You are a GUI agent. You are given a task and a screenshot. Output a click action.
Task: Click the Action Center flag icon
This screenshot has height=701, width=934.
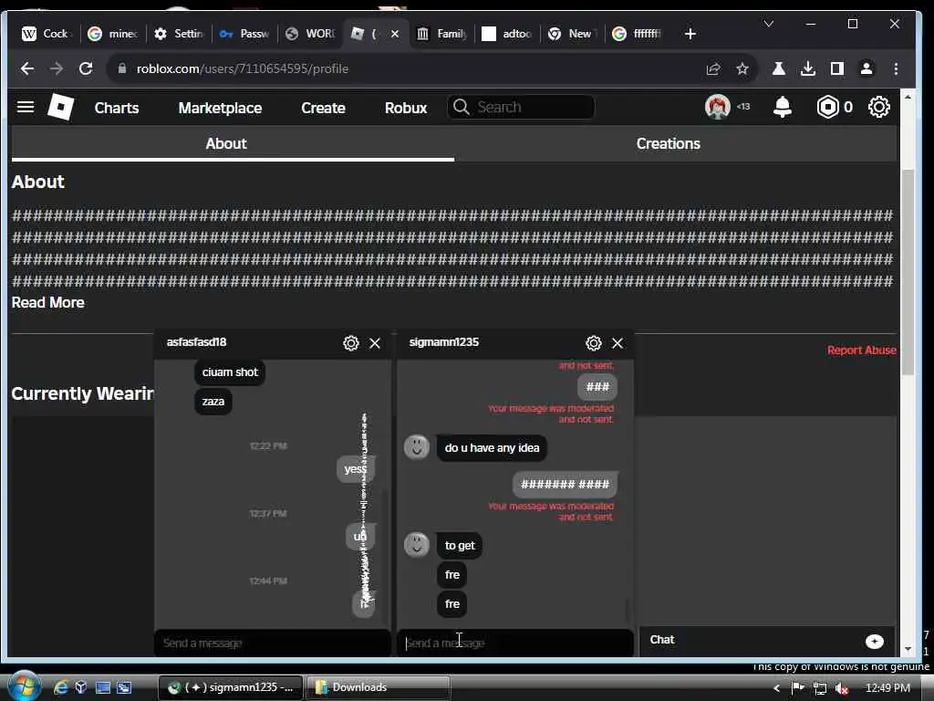click(x=797, y=688)
